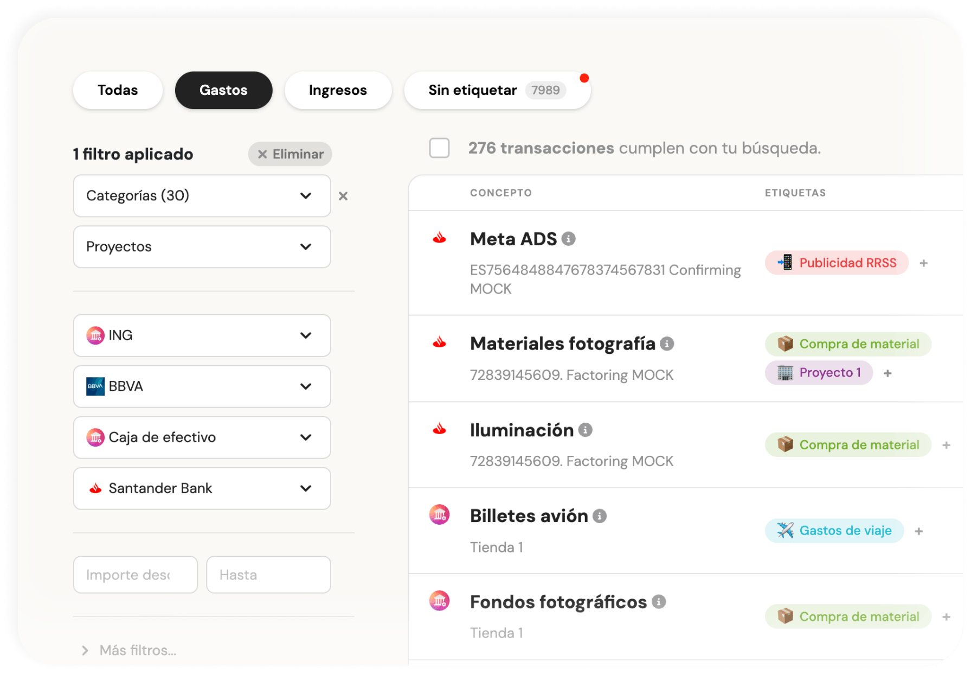Click the airplane icon in Gastos de viaje tag
Image resolution: width=971 pixels, height=674 pixels.
pos(785,530)
